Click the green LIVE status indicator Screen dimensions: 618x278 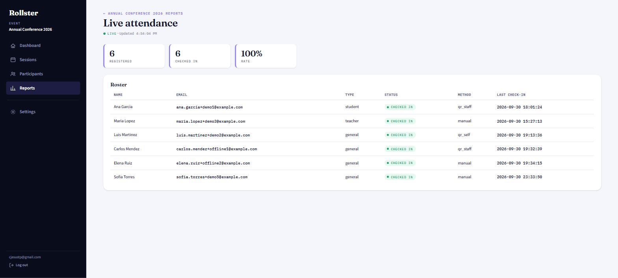pos(110,34)
